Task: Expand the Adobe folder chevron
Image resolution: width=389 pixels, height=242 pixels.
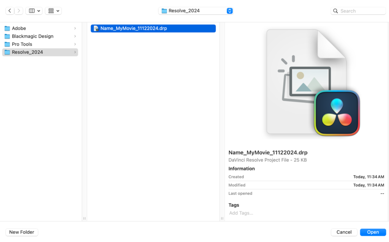Action: [x=75, y=28]
